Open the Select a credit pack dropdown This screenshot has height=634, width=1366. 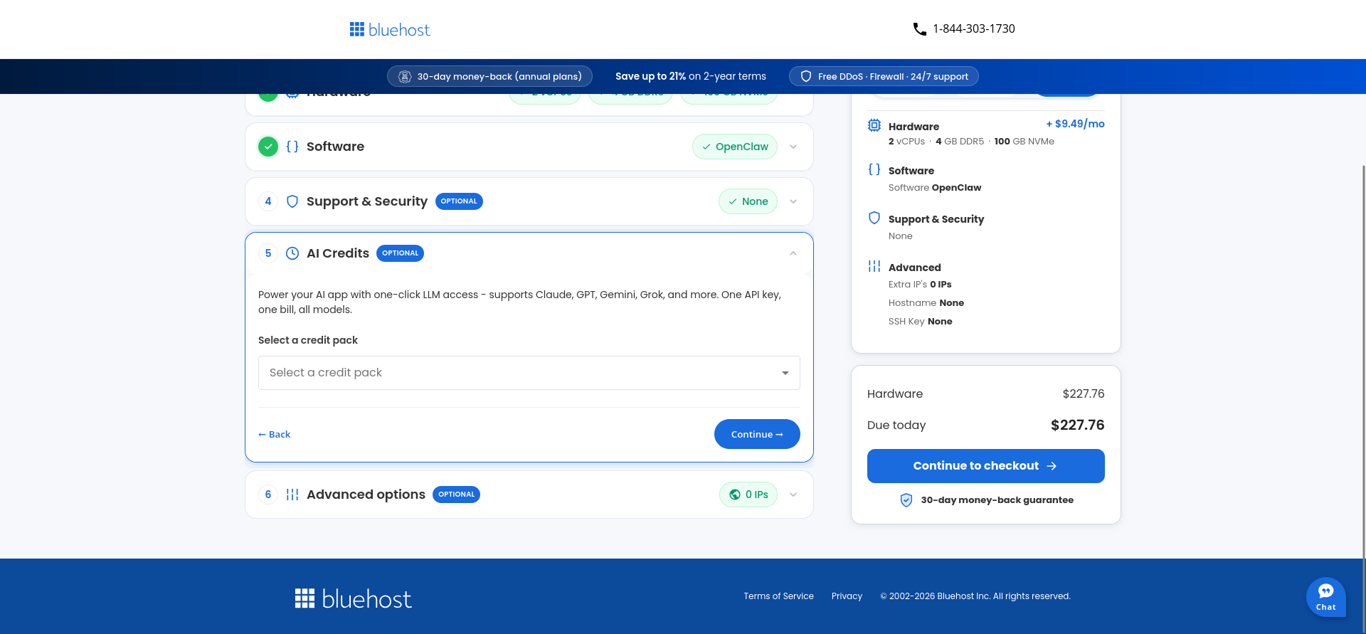529,373
